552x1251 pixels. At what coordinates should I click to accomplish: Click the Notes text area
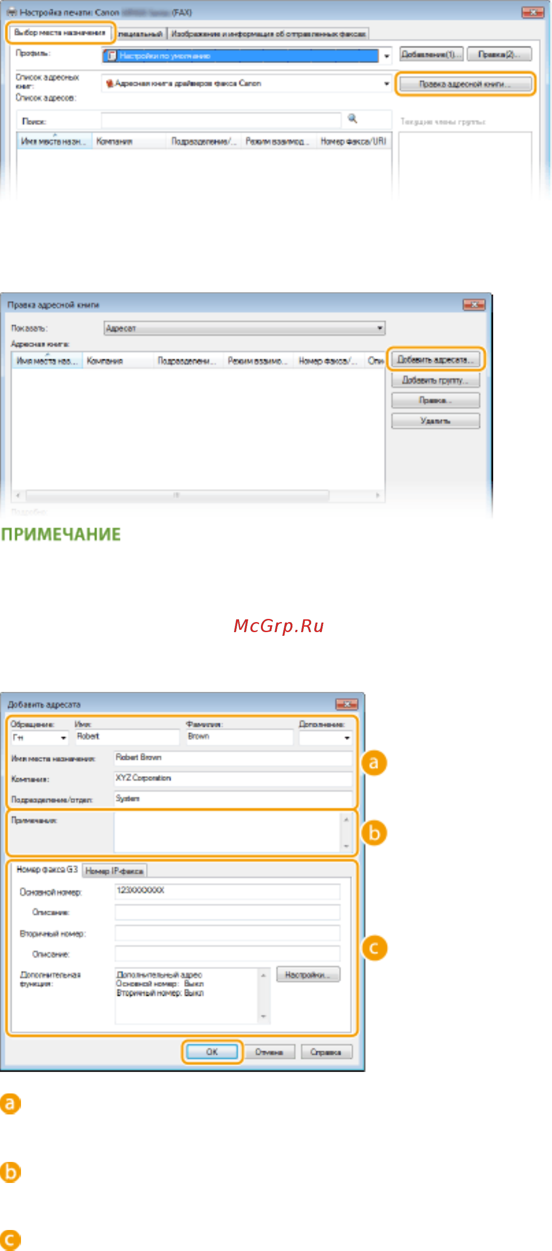point(228,832)
